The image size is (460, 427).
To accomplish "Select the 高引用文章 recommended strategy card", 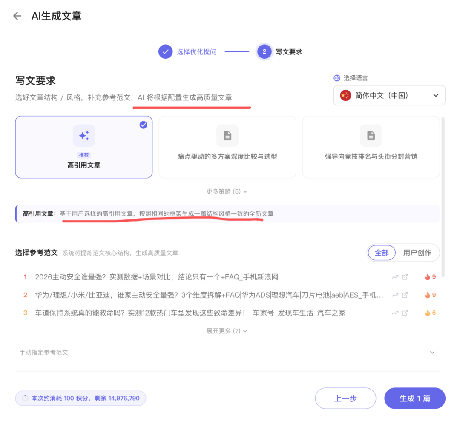I will tap(84, 147).
